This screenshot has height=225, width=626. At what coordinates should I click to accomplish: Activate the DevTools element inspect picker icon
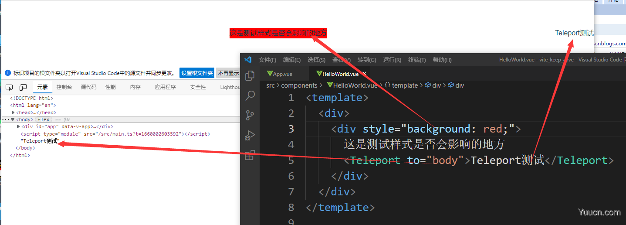[9, 87]
